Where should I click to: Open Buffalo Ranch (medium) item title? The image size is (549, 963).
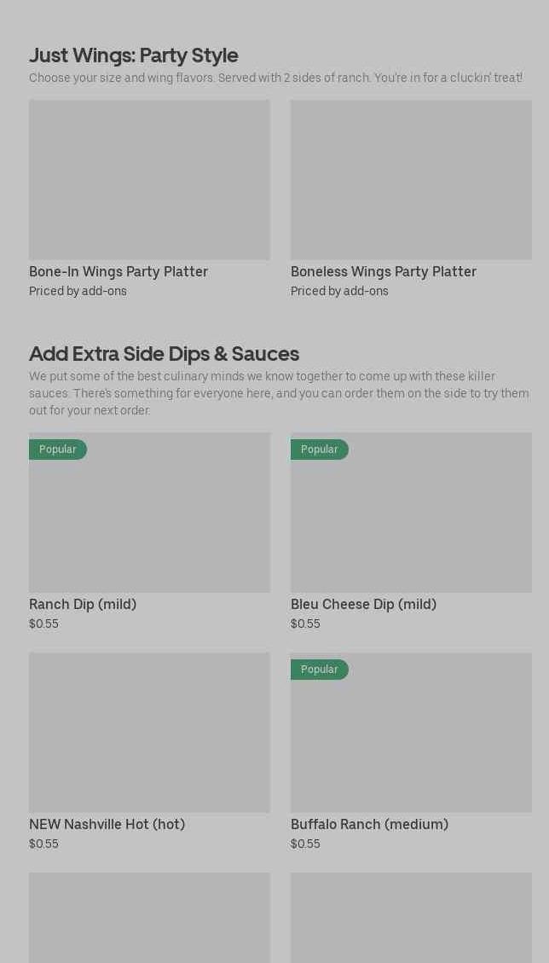tap(369, 824)
